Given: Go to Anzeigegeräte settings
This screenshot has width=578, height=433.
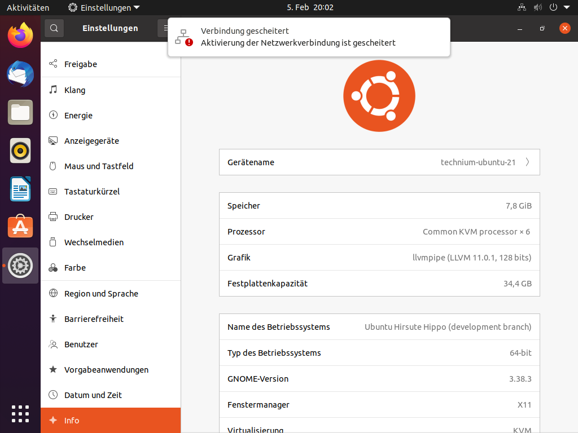Looking at the screenshot, I should click(111, 140).
